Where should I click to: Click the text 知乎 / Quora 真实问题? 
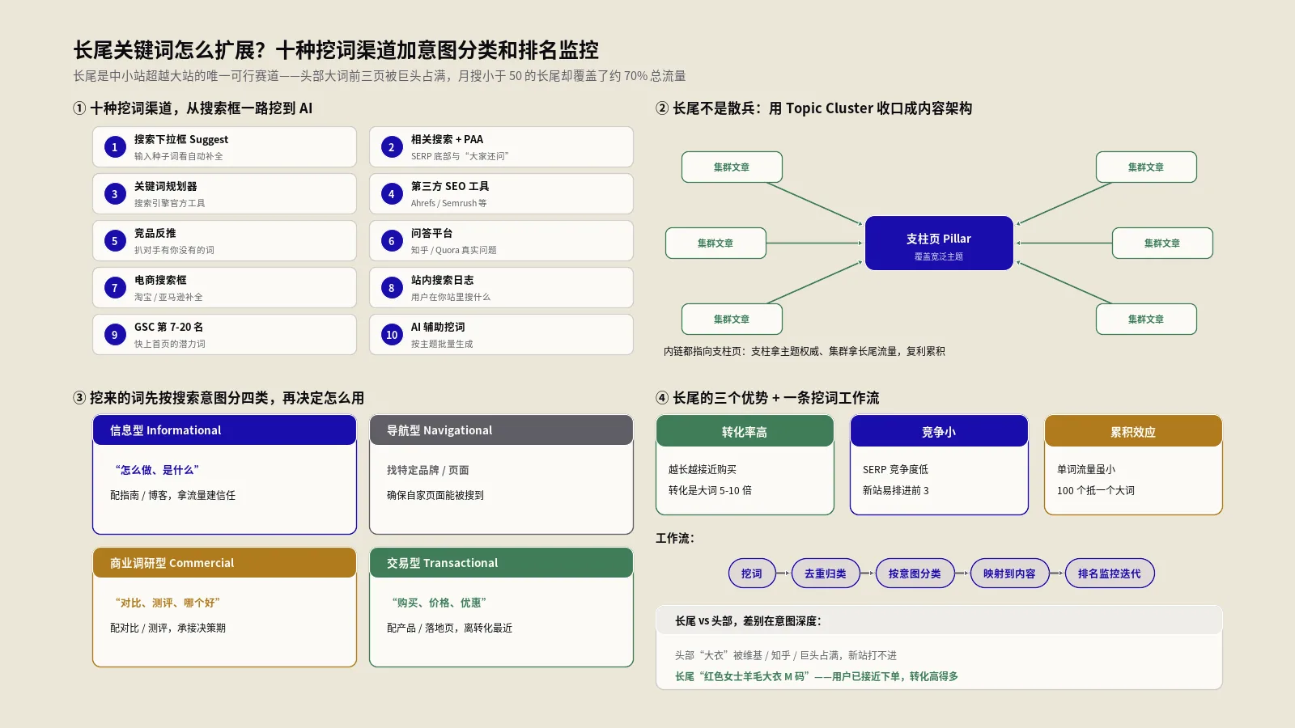[454, 250]
